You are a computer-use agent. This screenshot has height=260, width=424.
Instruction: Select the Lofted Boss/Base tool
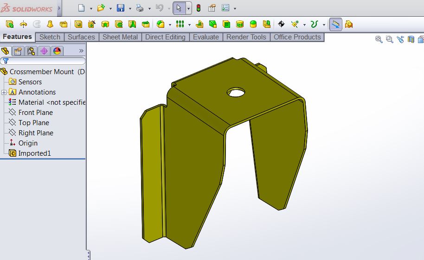click(50, 24)
